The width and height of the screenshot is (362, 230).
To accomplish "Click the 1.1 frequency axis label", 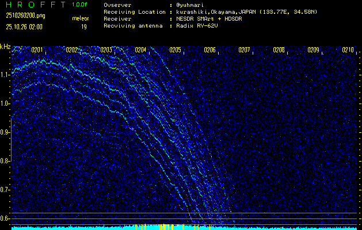I will (x=5, y=75).
